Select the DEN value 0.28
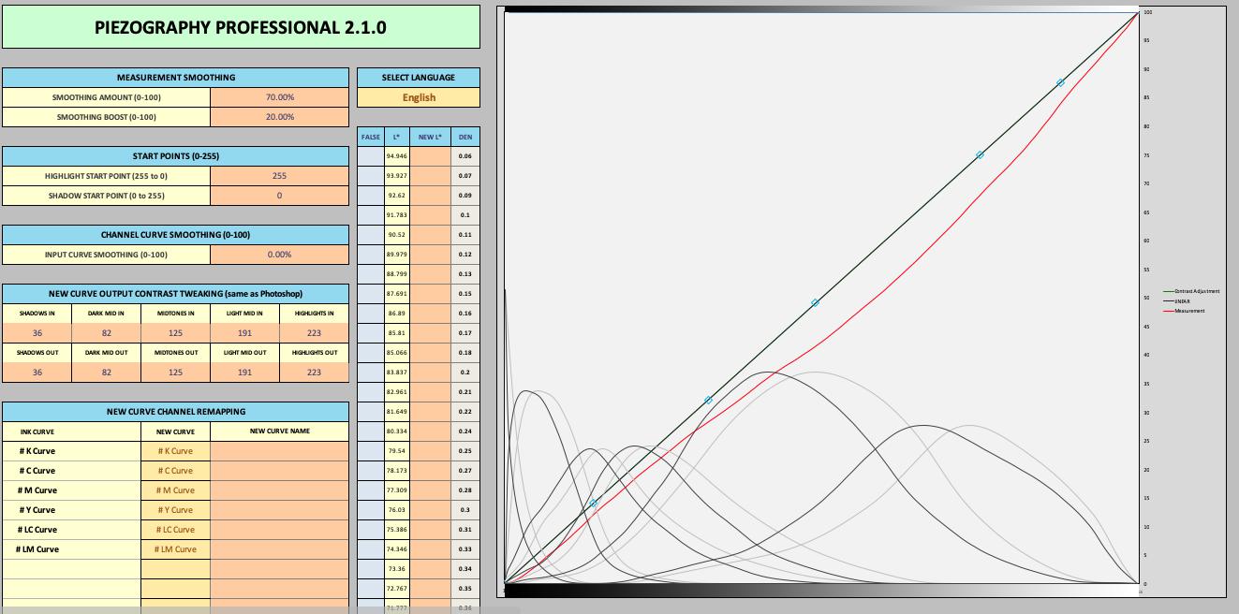This screenshot has width=1239, height=614. click(x=465, y=490)
